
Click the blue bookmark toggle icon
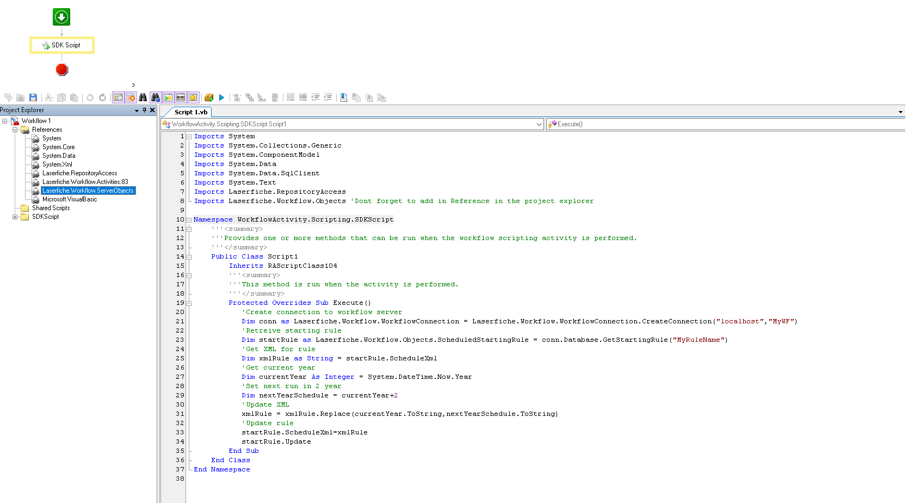(344, 97)
